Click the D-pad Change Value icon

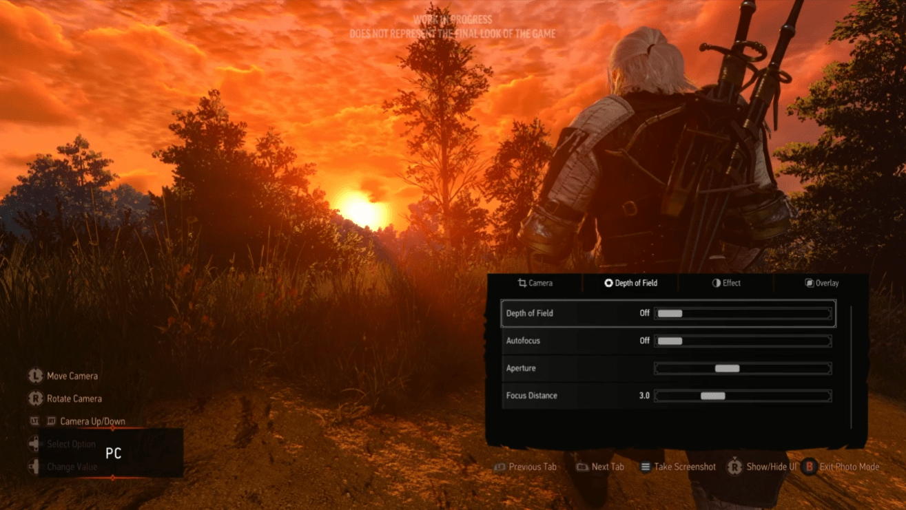click(x=34, y=467)
